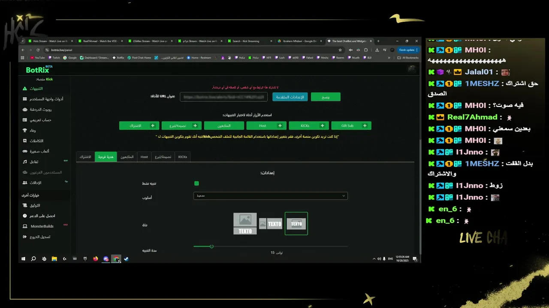
Task: Test the Host alert button
Action: click(x=266, y=126)
